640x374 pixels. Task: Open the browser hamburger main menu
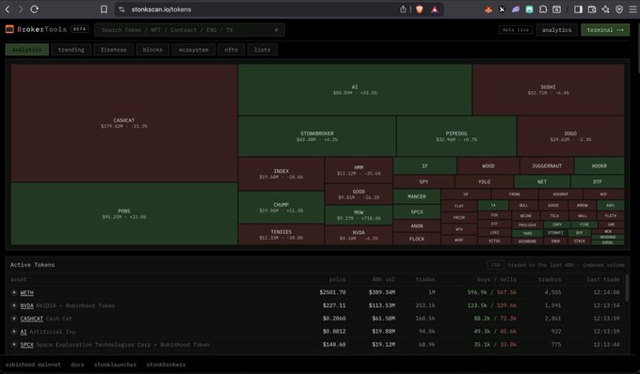pos(632,9)
